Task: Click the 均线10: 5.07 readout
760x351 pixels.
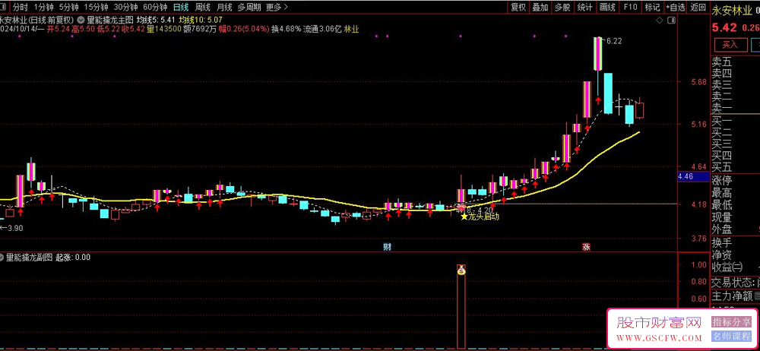Action: point(201,21)
